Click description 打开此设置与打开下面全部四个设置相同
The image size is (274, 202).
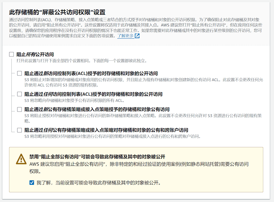(82, 61)
